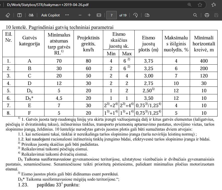Activate the Add text tool
This screenshot has width=222, height=190.
click(19, 15)
